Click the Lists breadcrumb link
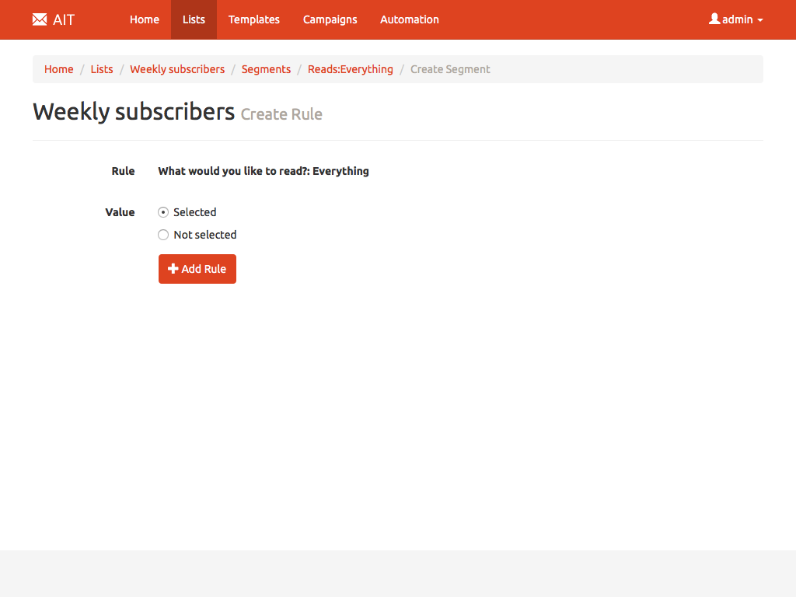This screenshot has width=796, height=597. [102, 69]
